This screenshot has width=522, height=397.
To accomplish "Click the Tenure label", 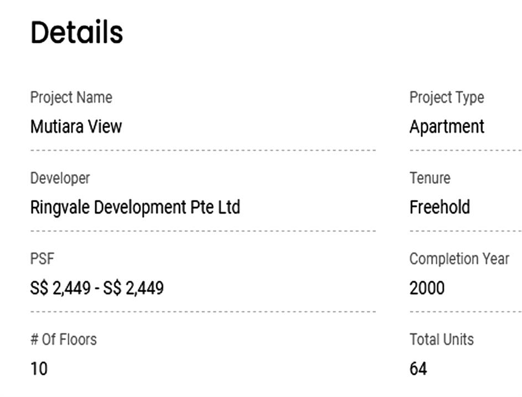I will tap(430, 178).
